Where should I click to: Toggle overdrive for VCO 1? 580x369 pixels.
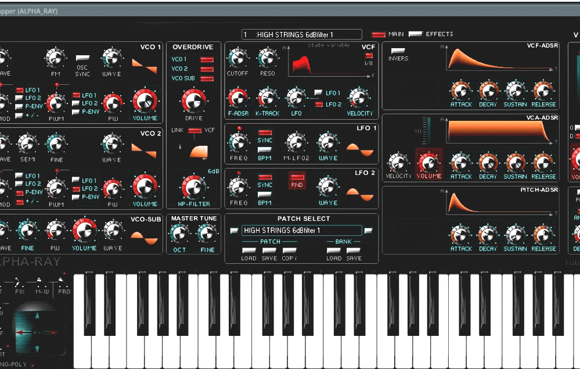207,59
